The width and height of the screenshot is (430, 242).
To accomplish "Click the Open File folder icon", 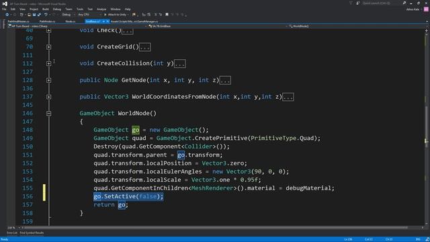I will 29,15.
